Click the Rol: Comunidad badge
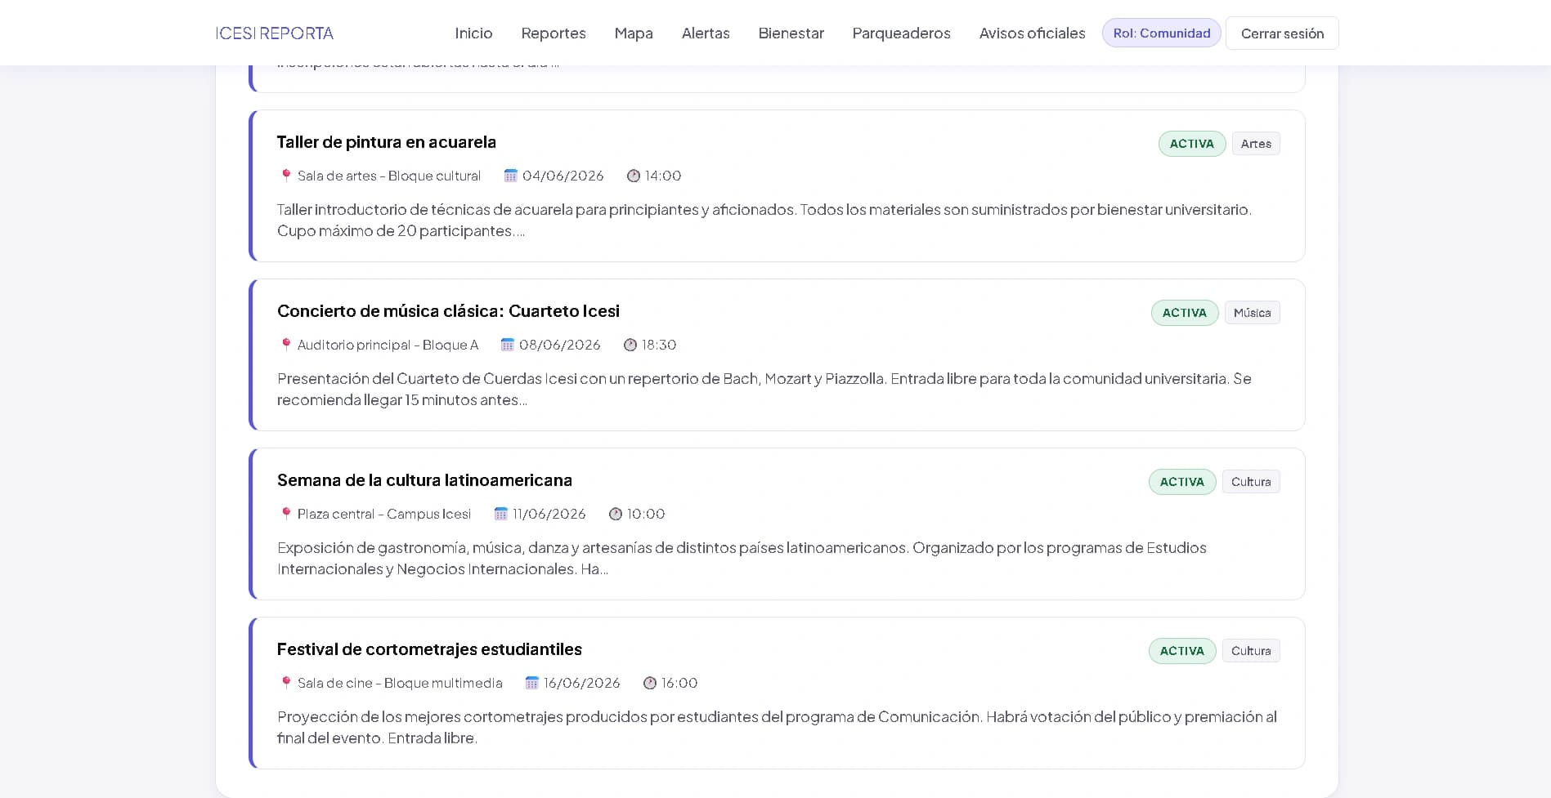This screenshot has height=798, width=1551. 1162,33
